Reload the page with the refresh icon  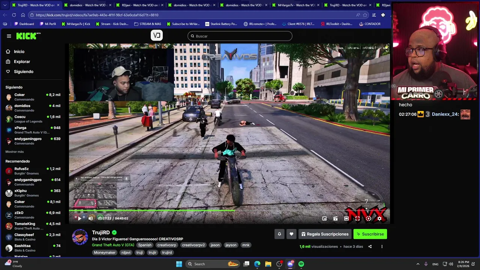tap(14, 15)
